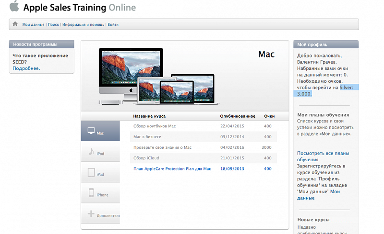This screenshot has width=384, height=234.
Task: Go to home via house icon
Action: pyautogui.click(x=15, y=24)
